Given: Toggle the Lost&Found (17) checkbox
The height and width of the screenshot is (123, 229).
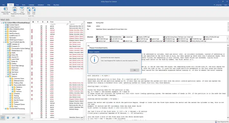Looking at the screenshot, I should point(6,36).
